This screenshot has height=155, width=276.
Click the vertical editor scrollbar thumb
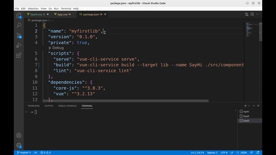point(260,32)
